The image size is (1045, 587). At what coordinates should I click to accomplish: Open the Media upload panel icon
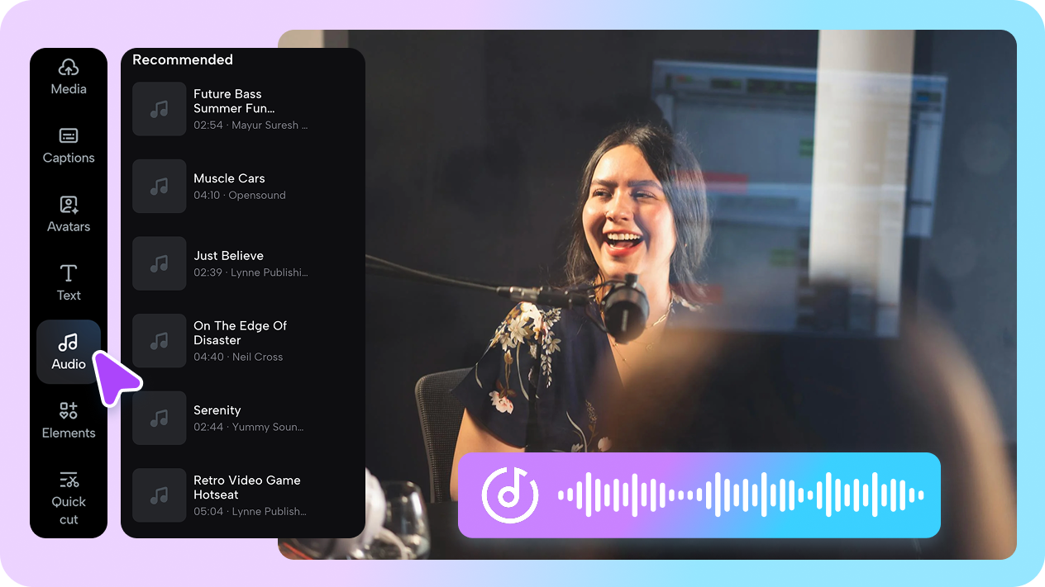coord(69,68)
